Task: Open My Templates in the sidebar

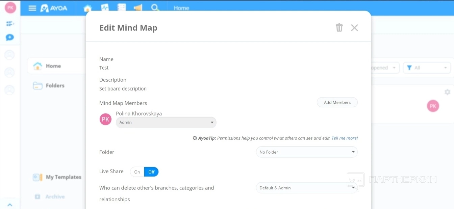Action: pos(63,177)
